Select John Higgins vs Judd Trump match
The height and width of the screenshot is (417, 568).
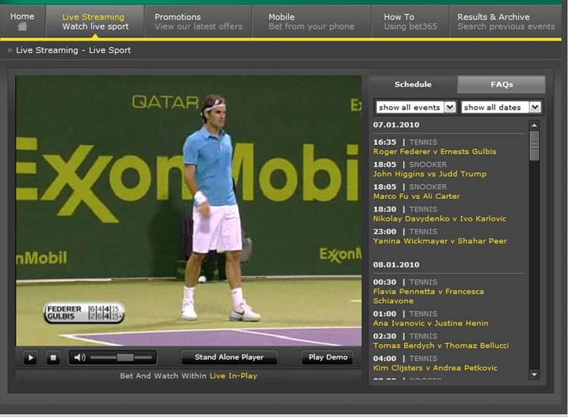(430, 174)
